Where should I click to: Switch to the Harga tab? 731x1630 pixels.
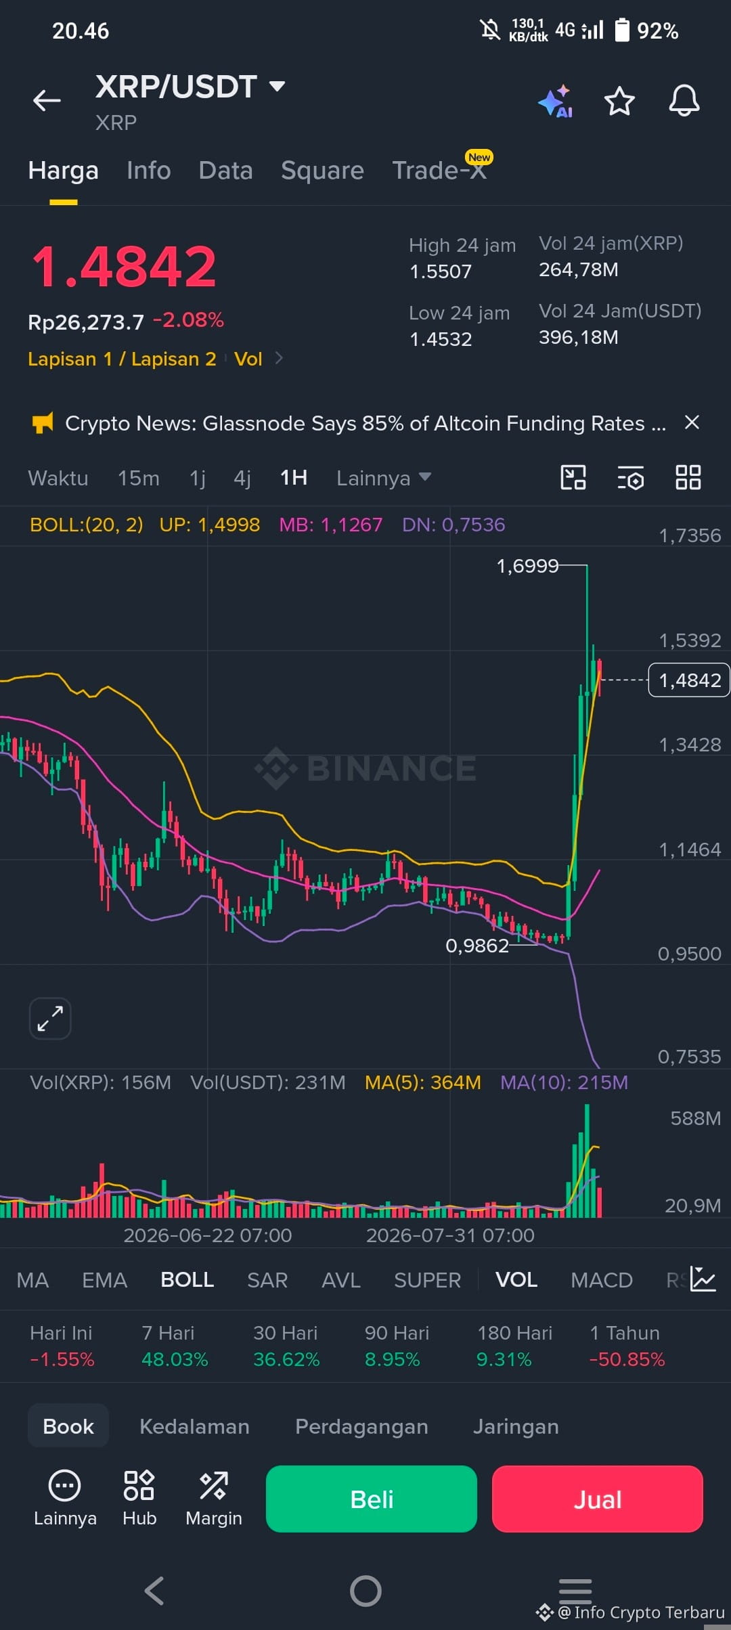coord(64,171)
